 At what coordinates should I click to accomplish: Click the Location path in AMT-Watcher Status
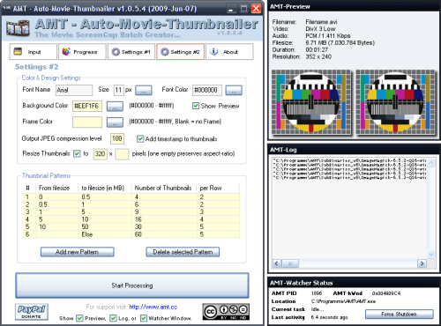click(343, 301)
